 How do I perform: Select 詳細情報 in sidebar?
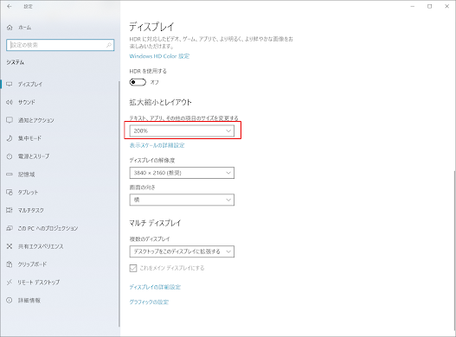tap(29, 301)
